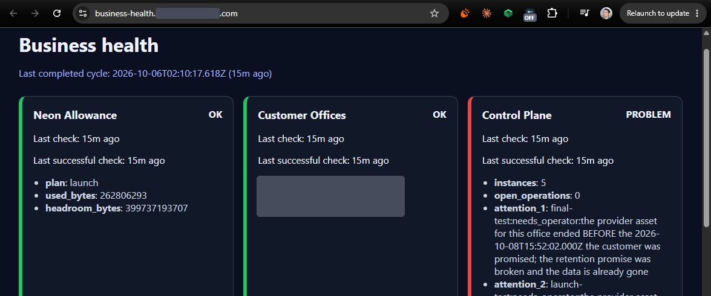Click the plan: launch list entry
The height and width of the screenshot is (296, 711).
coord(71,183)
